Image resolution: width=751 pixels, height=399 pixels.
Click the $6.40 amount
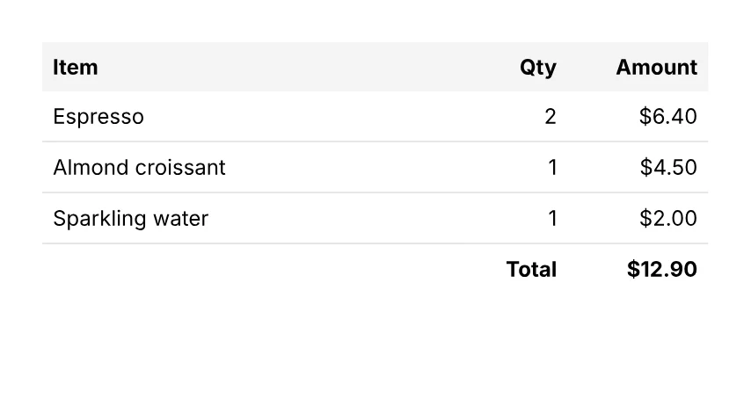pyautogui.click(x=668, y=117)
